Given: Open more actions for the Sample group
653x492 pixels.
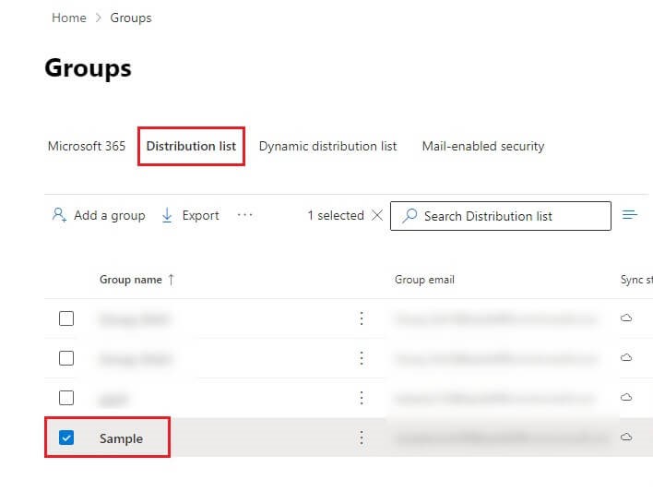Looking at the screenshot, I should coord(362,438).
